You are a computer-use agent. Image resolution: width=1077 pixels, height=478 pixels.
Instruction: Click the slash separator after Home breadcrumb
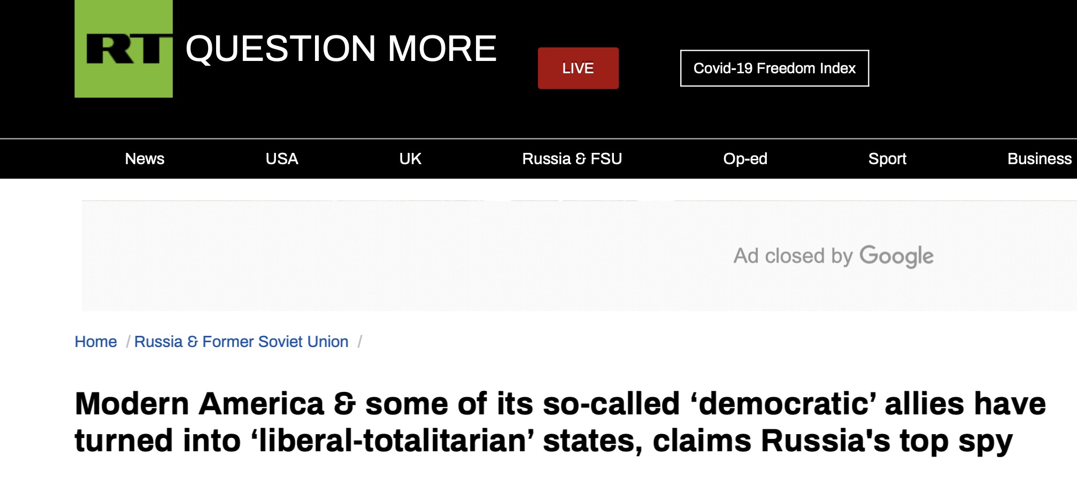[x=128, y=342]
